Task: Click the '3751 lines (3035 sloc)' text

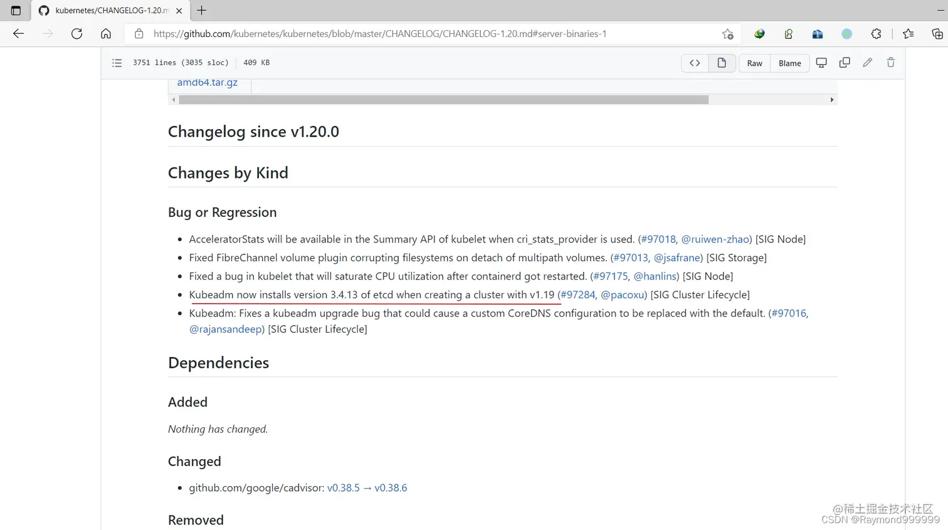Action: [x=181, y=63]
